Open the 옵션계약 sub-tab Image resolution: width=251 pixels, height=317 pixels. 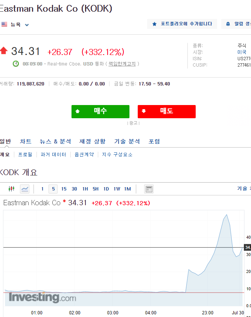pos(84,155)
